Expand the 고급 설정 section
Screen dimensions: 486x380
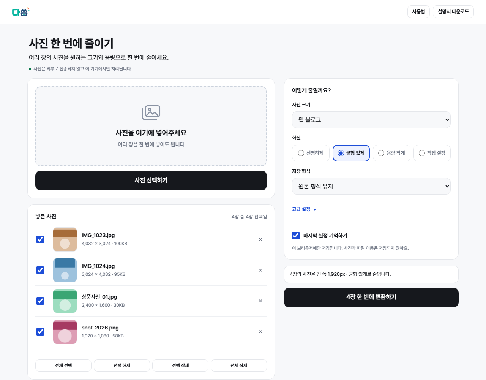coord(304,209)
